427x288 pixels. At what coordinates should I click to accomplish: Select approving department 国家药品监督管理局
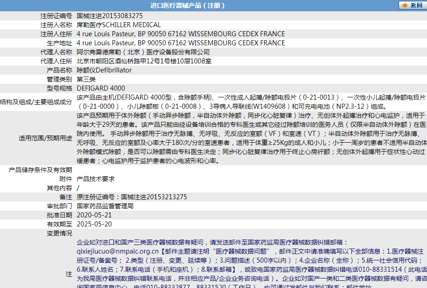click(105, 206)
